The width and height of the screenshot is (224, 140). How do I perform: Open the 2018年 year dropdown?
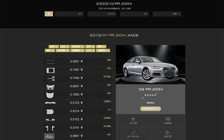tap(102, 14)
